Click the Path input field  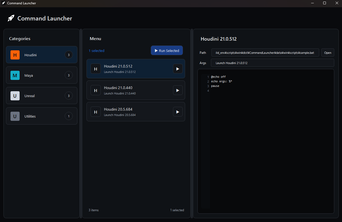[265, 53]
